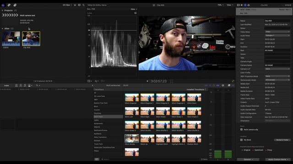Open the viewer View options menu

click(x=230, y=5)
